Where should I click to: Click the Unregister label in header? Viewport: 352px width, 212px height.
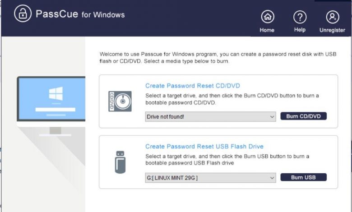pos(333,30)
